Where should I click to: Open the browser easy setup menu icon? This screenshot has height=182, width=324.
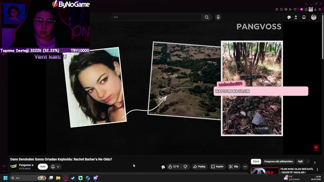tap(319, 9)
